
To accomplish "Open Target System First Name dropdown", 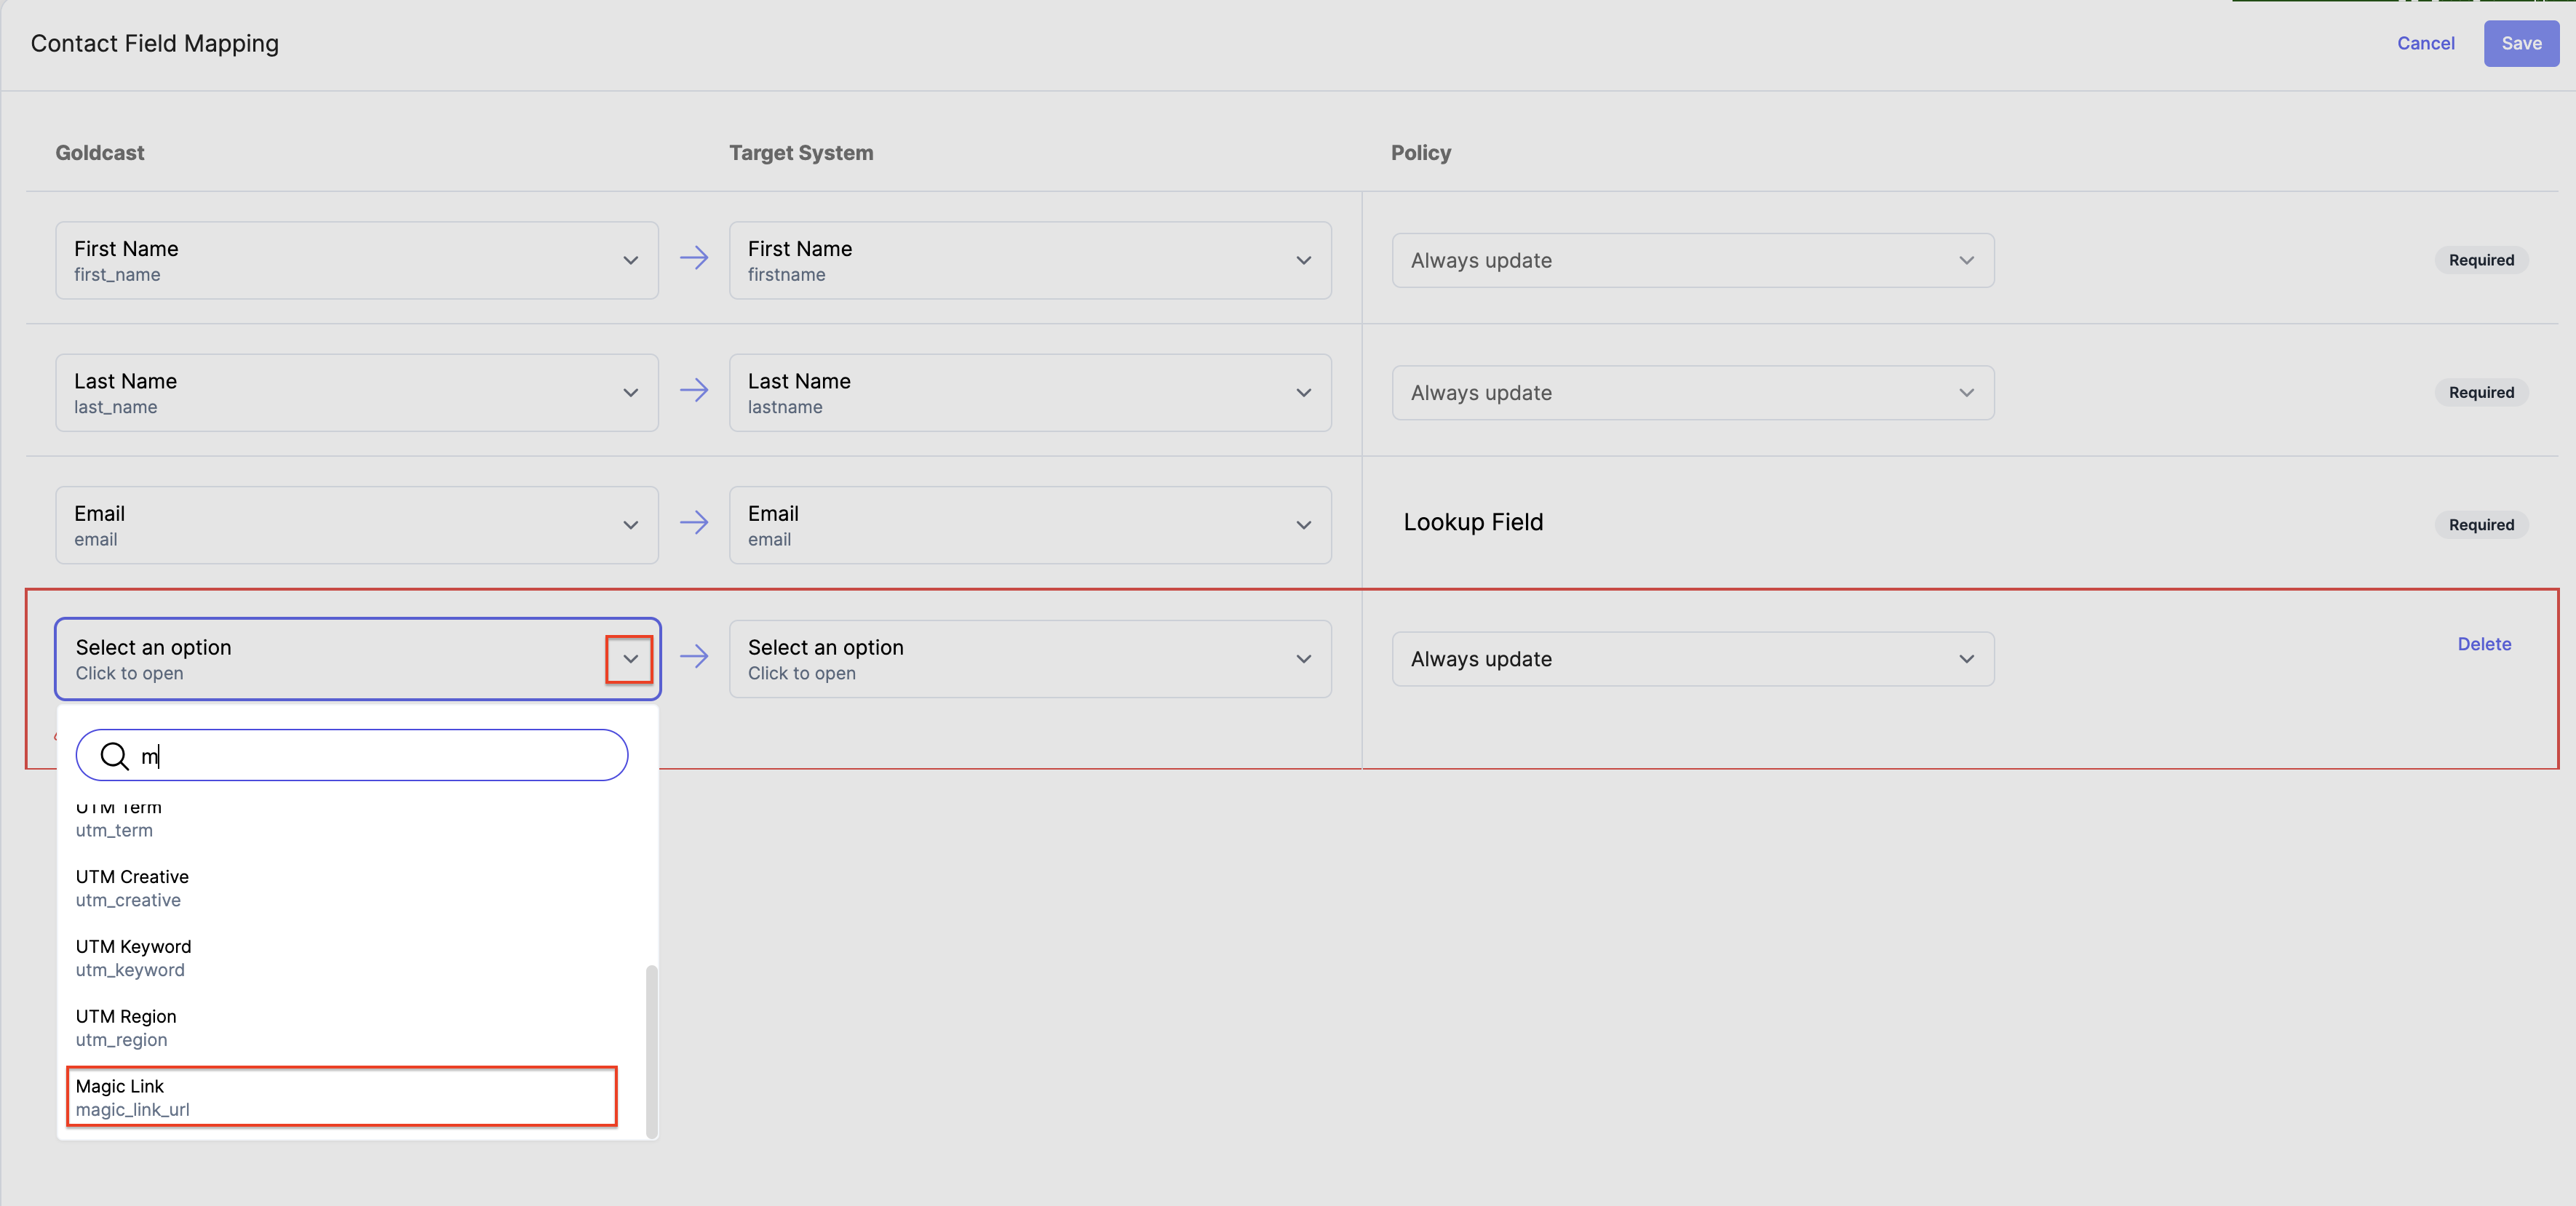I will 1030,260.
